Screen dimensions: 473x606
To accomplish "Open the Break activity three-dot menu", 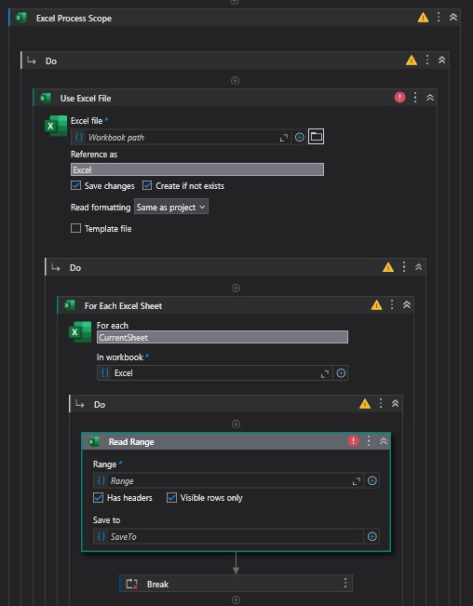I will [345, 584].
